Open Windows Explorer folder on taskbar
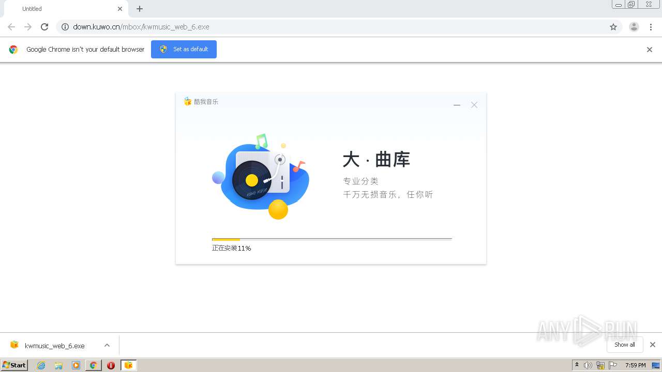 click(x=58, y=365)
